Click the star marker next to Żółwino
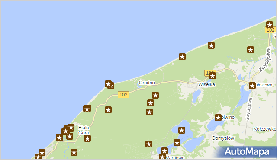277x160 pixels. pos(218,118)
